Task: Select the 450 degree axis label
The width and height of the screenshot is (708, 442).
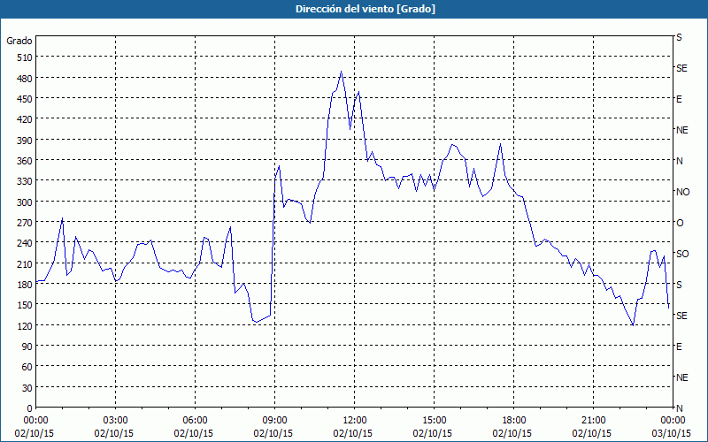Action: (25, 99)
